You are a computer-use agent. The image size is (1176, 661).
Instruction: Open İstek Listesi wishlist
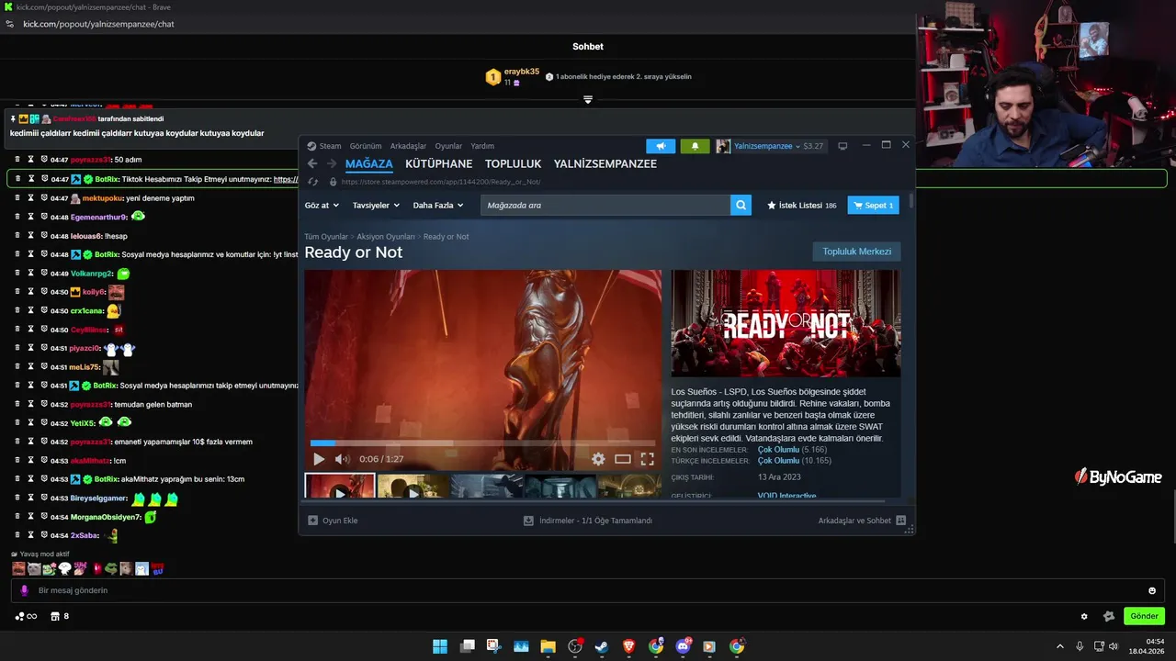point(801,206)
